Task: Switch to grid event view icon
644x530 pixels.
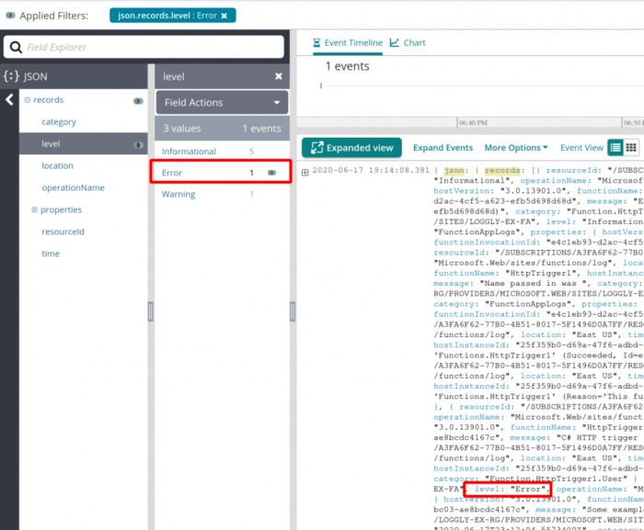Action: (x=632, y=147)
